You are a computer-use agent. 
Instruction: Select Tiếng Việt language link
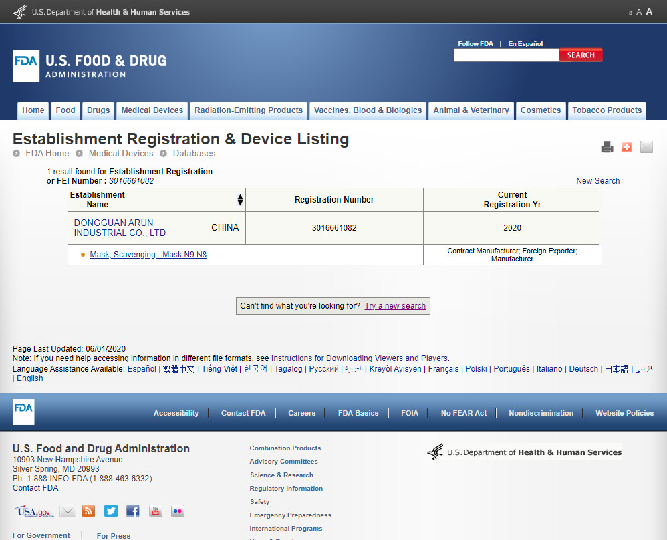(x=219, y=369)
